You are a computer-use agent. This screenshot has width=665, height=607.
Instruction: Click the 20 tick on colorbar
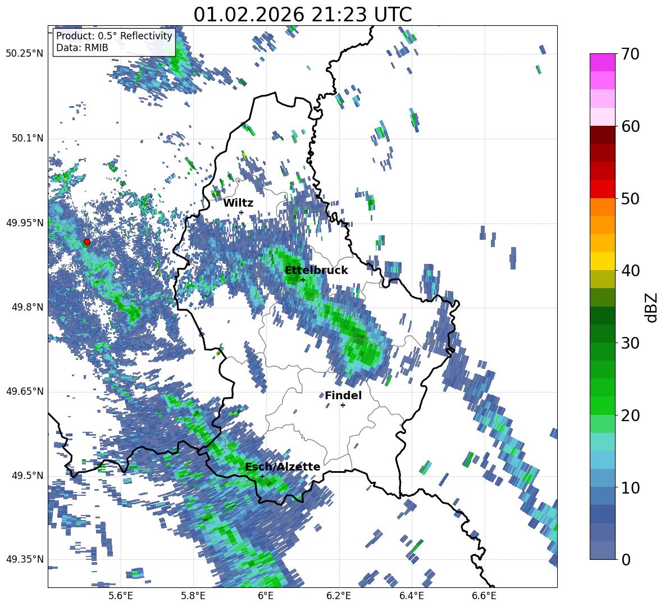coord(630,415)
